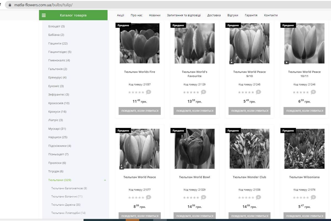Collapse the Тюльпани category chevron

point(105,180)
